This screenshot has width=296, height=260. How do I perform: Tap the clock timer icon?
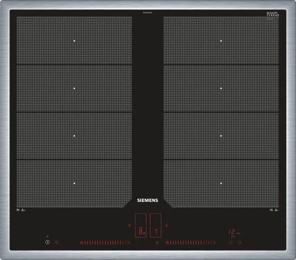[x=230, y=243]
